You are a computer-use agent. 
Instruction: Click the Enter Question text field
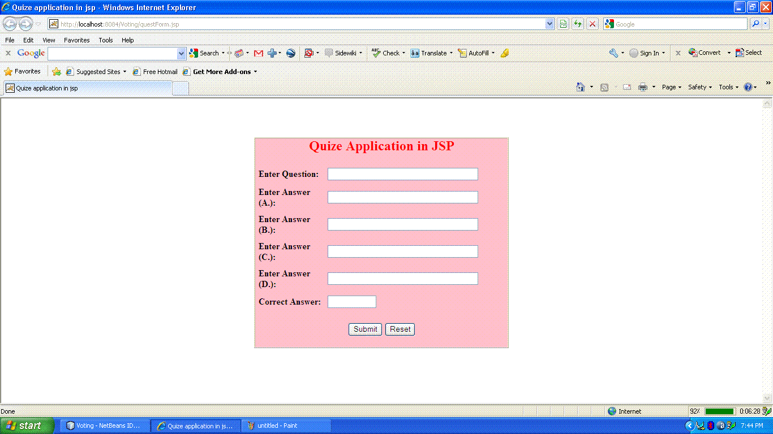click(403, 174)
